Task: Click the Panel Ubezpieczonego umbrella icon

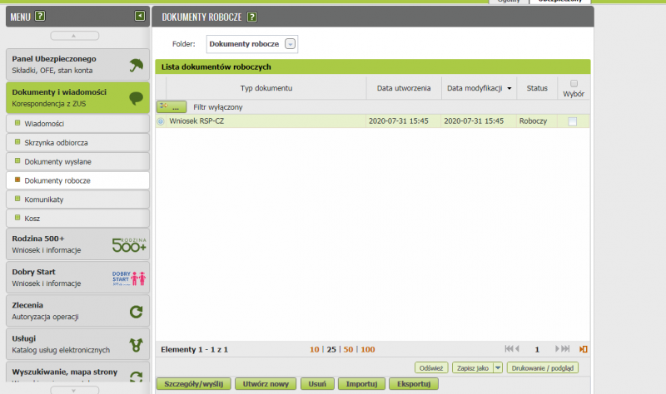Action: [136, 65]
